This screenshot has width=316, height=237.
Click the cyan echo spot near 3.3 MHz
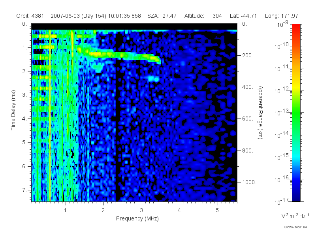click(154, 78)
